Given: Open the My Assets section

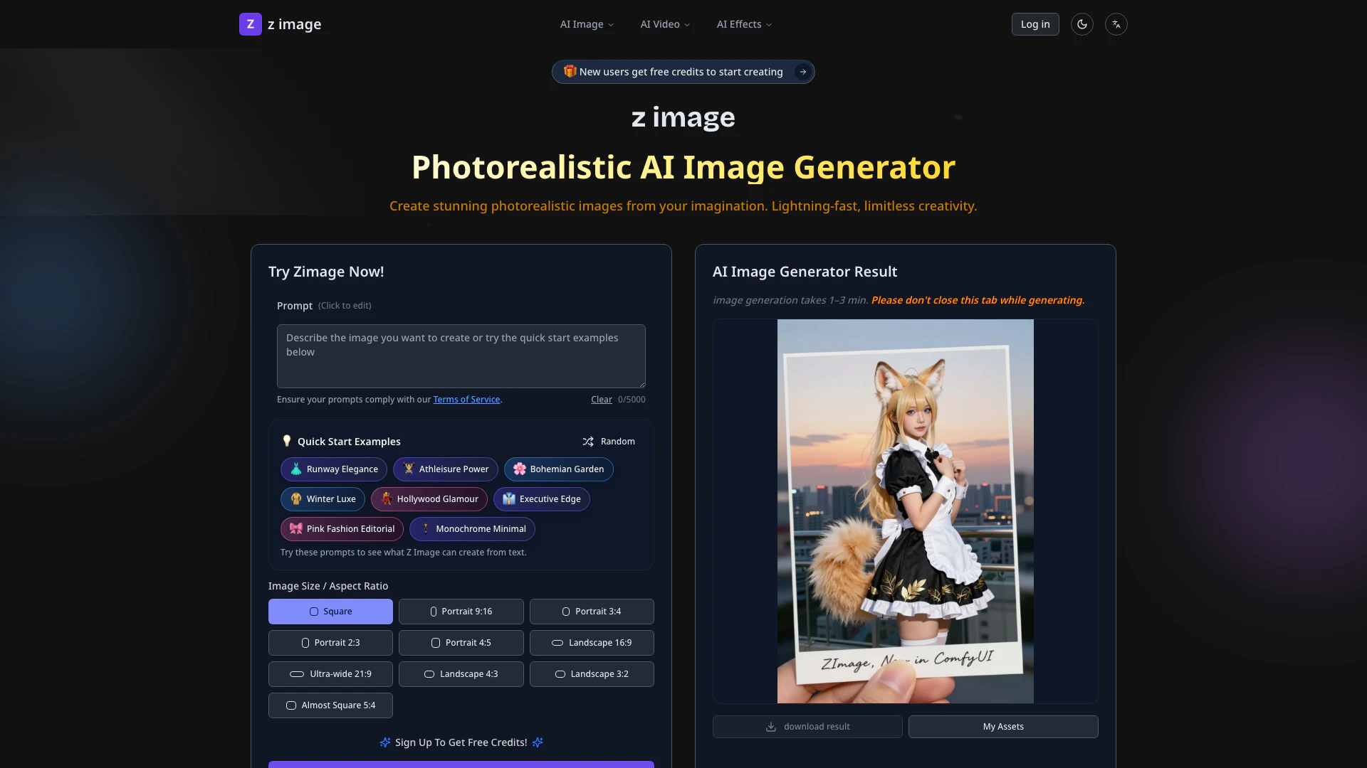Looking at the screenshot, I should 1002,727.
